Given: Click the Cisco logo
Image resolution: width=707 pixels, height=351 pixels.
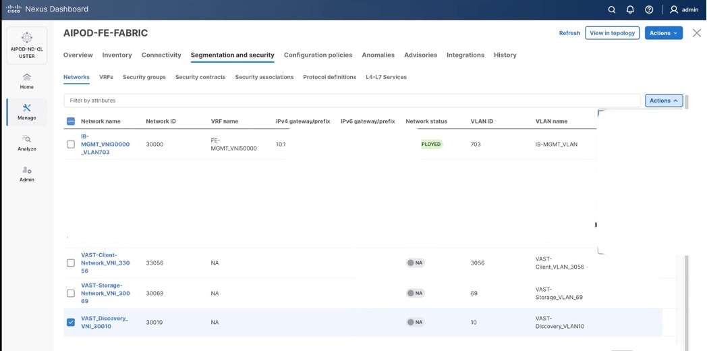Looking at the screenshot, I should point(13,9).
